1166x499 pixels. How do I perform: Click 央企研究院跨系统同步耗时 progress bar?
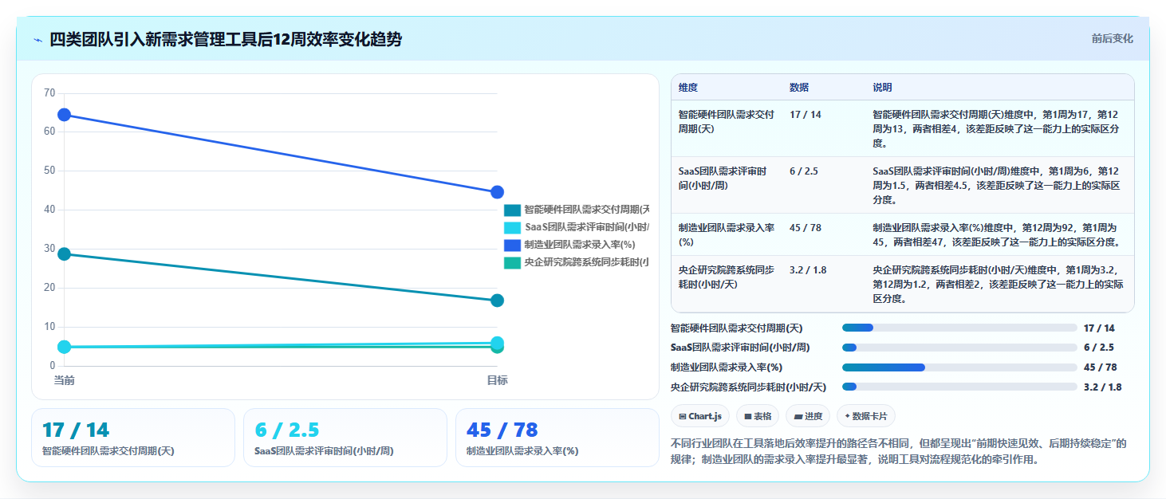[x=959, y=387]
